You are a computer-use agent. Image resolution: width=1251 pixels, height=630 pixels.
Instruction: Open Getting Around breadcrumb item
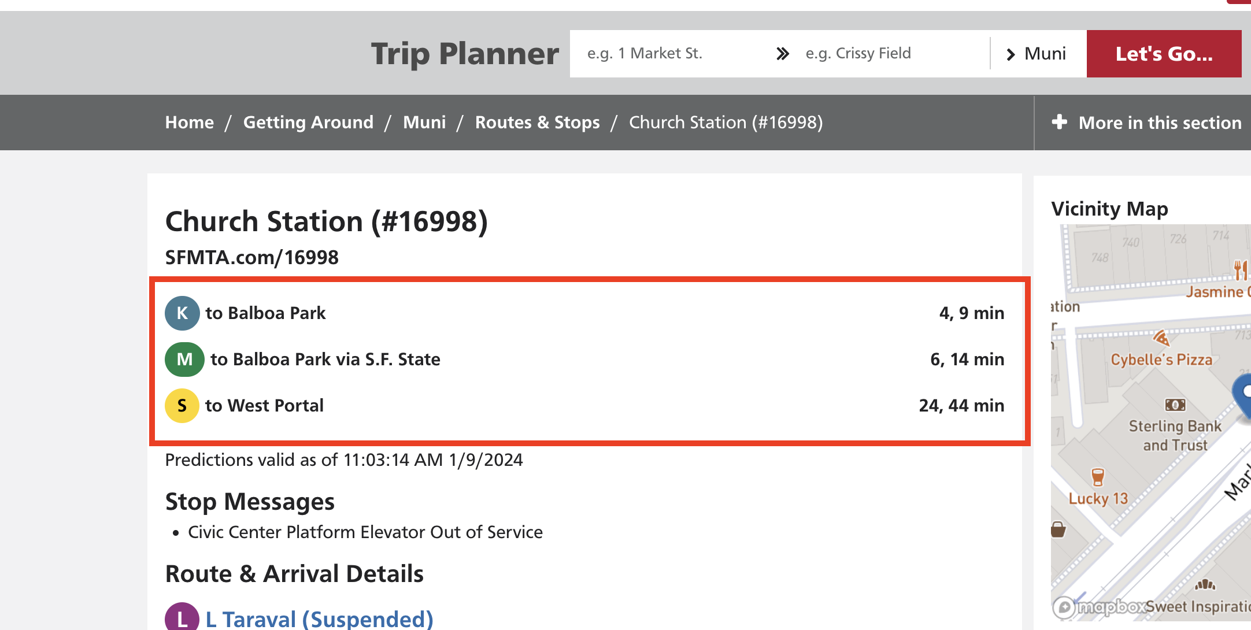(x=308, y=123)
